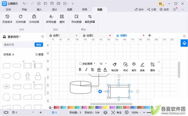The height and width of the screenshot is (116, 188).
Task: Click the redo arrow in title bar
Action: [32, 3]
